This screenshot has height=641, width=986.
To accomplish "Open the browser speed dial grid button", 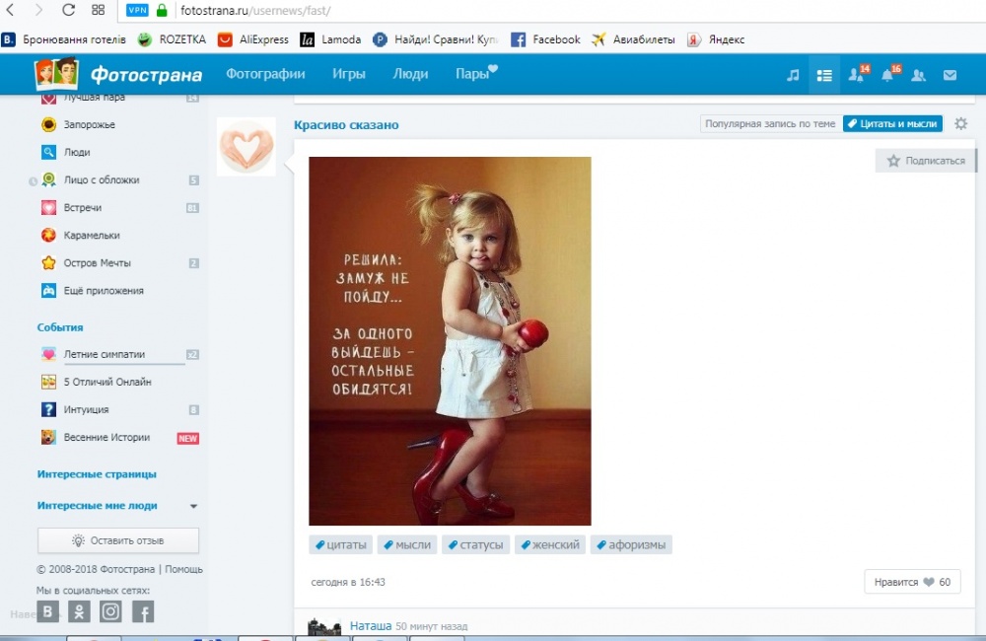I will point(98,10).
